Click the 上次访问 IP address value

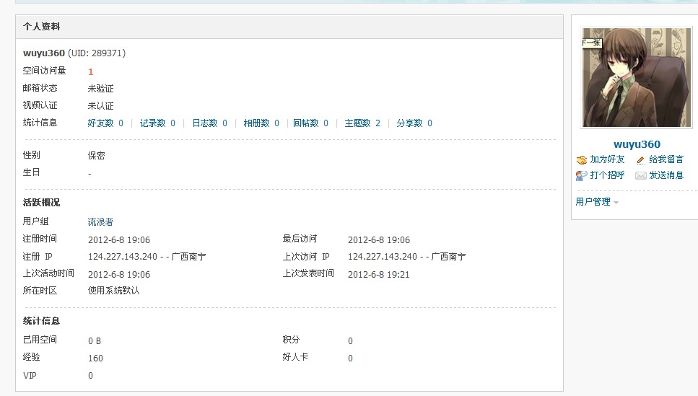tap(407, 257)
